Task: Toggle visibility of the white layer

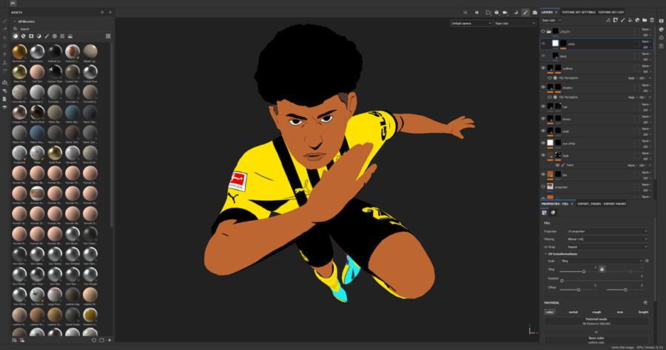Action: tap(543, 44)
